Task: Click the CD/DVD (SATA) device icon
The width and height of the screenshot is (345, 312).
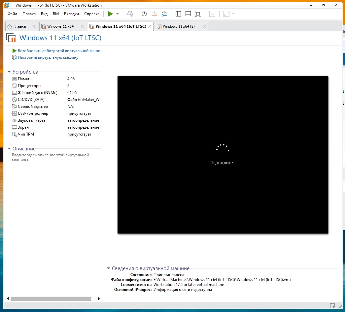Action: (x=14, y=100)
